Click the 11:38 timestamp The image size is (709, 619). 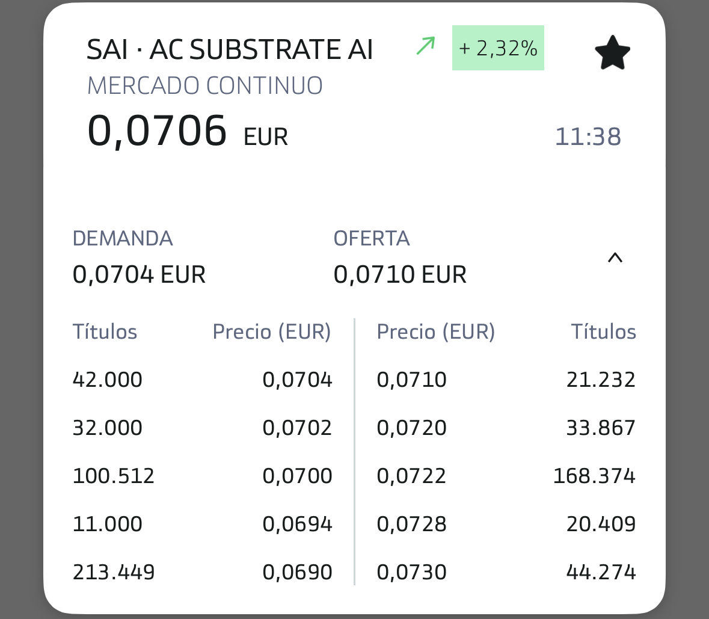click(588, 137)
